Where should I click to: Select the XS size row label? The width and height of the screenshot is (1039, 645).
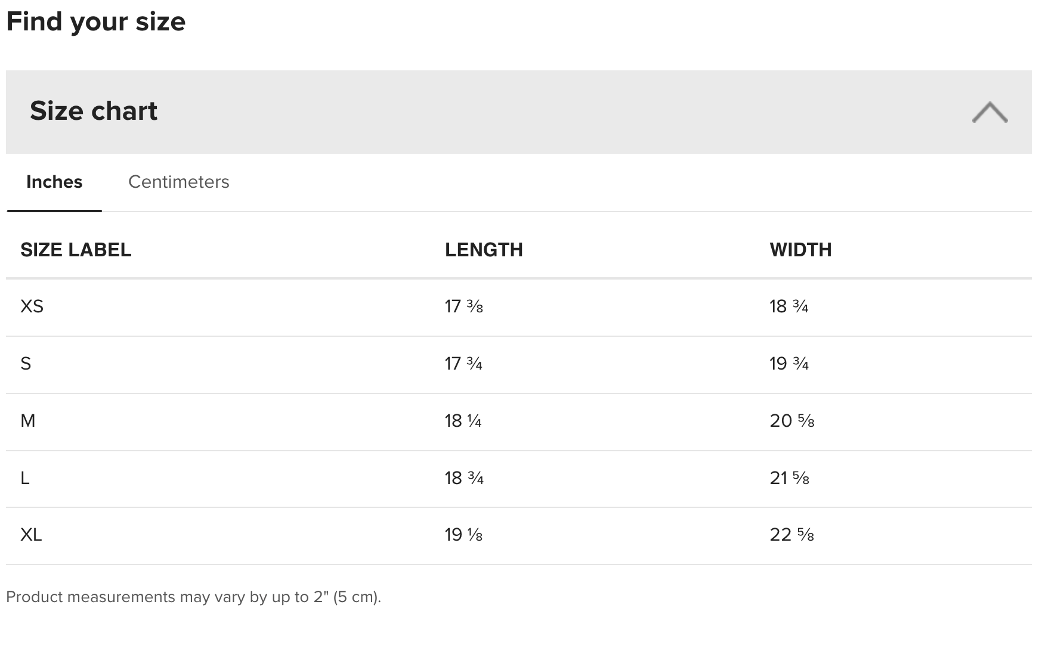(32, 306)
